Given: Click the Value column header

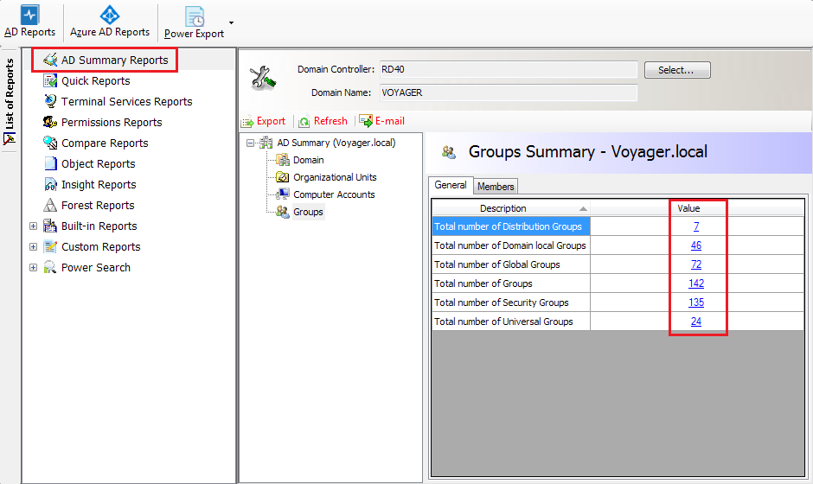Looking at the screenshot, I should pos(697,208).
